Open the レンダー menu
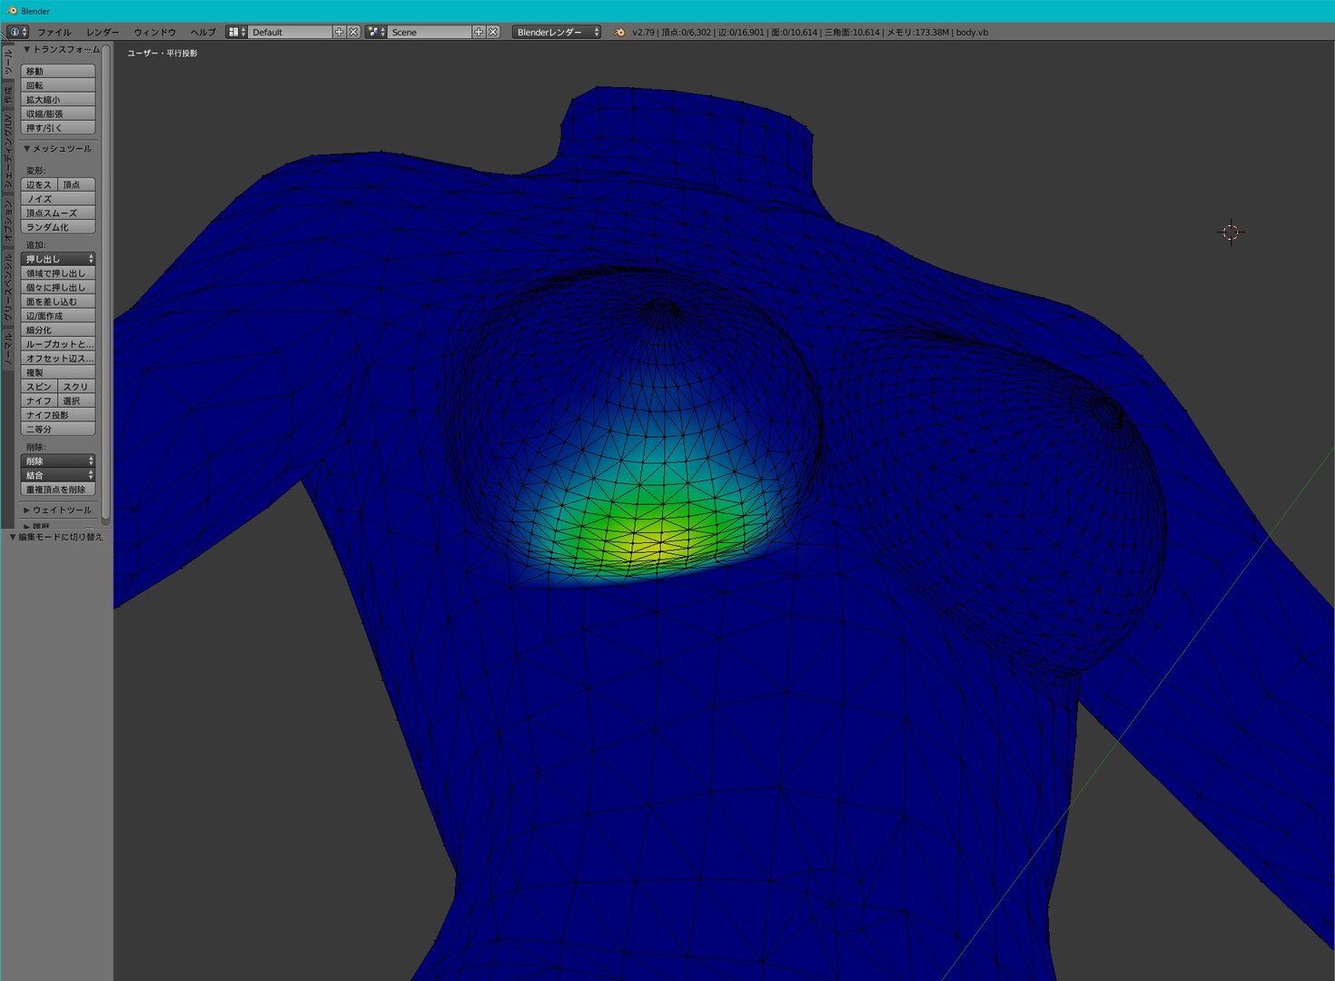1335x981 pixels. click(103, 32)
